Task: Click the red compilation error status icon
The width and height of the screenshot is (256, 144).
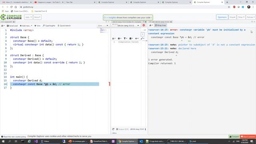Action: [144, 25]
